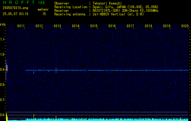Click the filename 2505070310.png
Image resolution: width=191 pixels, height=121 pixels.
point(15,8)
